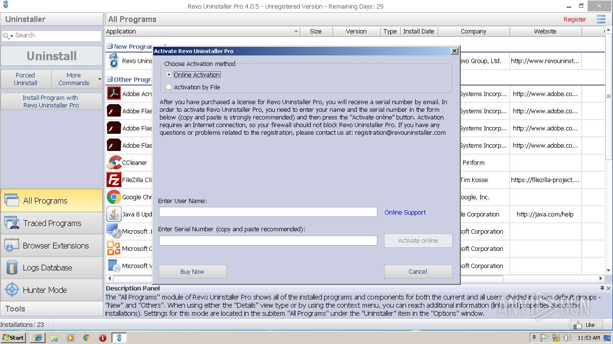The image size is (613, 344).
Task: Pin the Description Panel
Action: pyautogui.click(x=602, y=288)
